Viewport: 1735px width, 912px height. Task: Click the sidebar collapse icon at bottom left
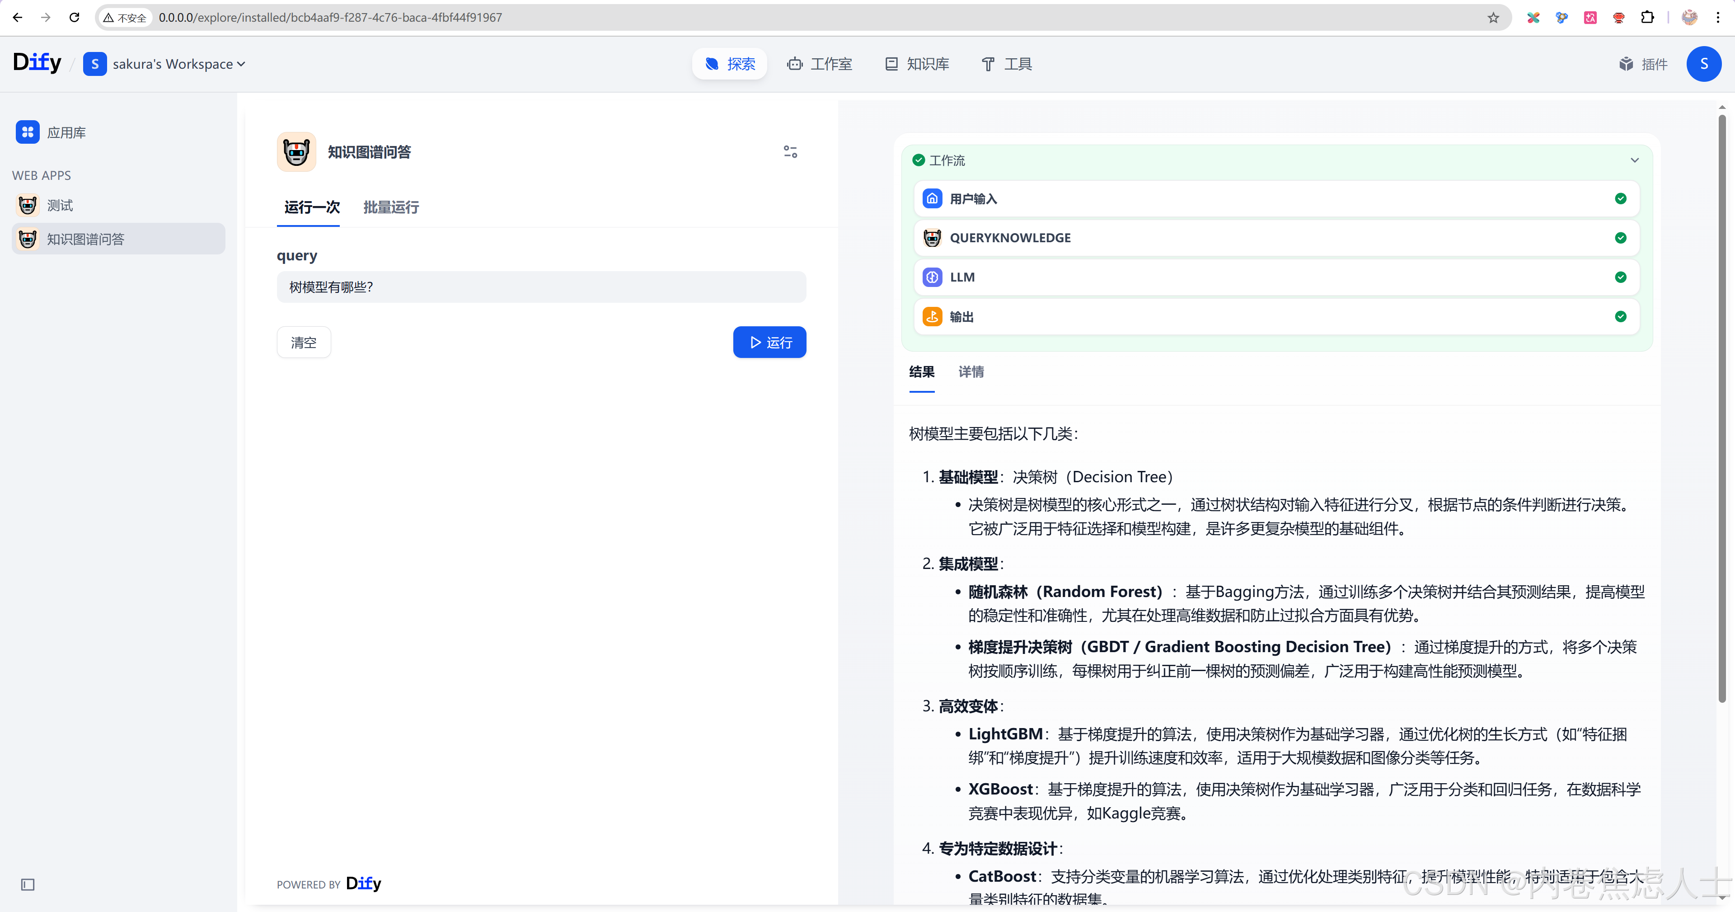tap(28, 884)
